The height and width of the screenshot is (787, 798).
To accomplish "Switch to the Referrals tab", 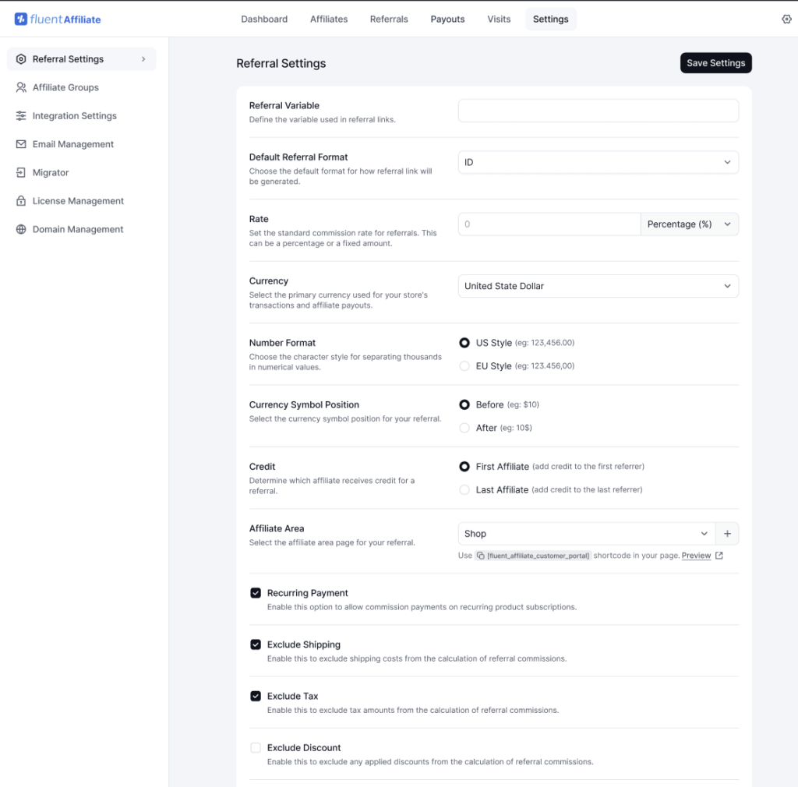I will click(389, 19).
